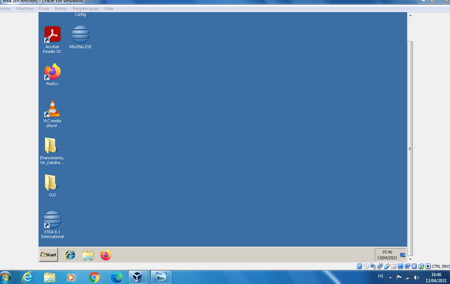Click VirtualBox audio status icon
The image size is (450, 284).
click(373, 266)
